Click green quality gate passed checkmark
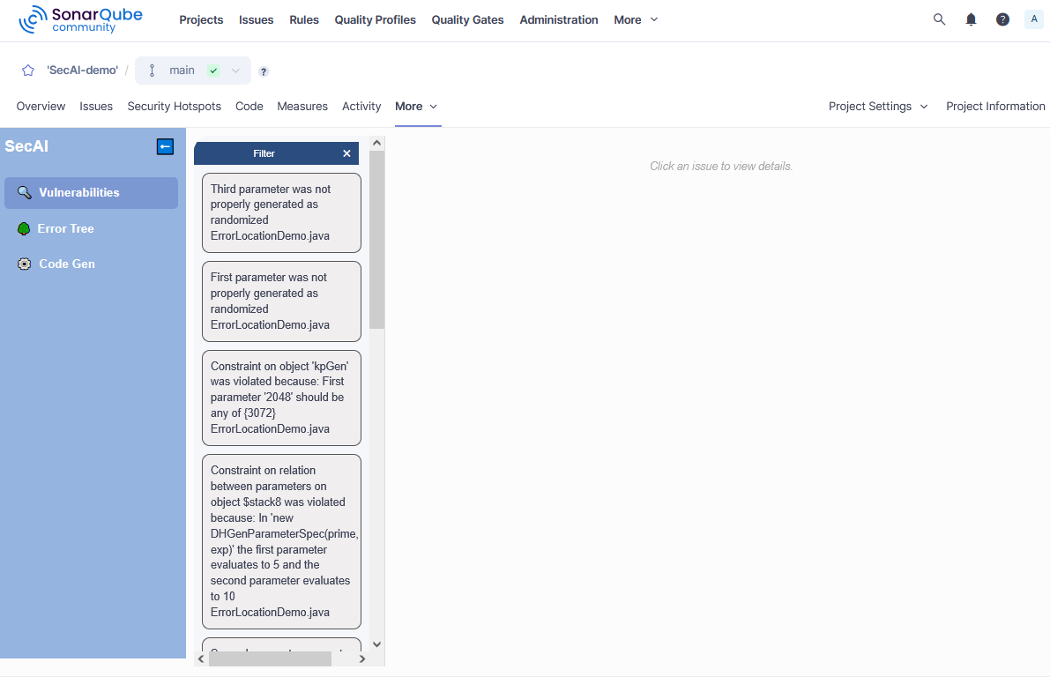 click(213, 71)
